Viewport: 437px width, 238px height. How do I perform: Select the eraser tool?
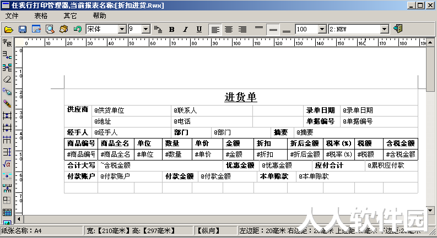[x=7, y=79]
